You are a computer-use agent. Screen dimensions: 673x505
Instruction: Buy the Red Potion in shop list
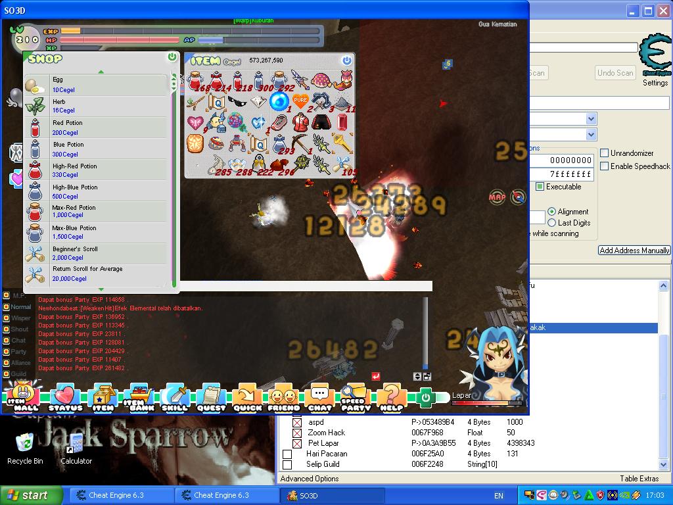(96, 128)
